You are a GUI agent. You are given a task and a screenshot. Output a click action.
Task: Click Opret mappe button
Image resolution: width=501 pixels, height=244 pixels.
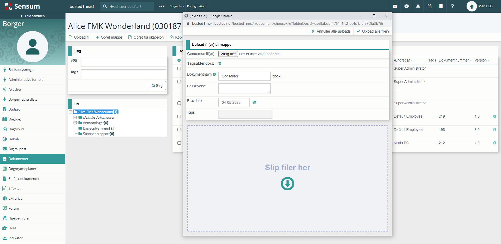[109, 37]
